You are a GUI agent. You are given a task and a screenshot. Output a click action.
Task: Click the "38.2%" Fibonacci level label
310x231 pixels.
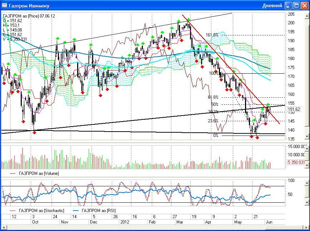[x=213, y=112]
